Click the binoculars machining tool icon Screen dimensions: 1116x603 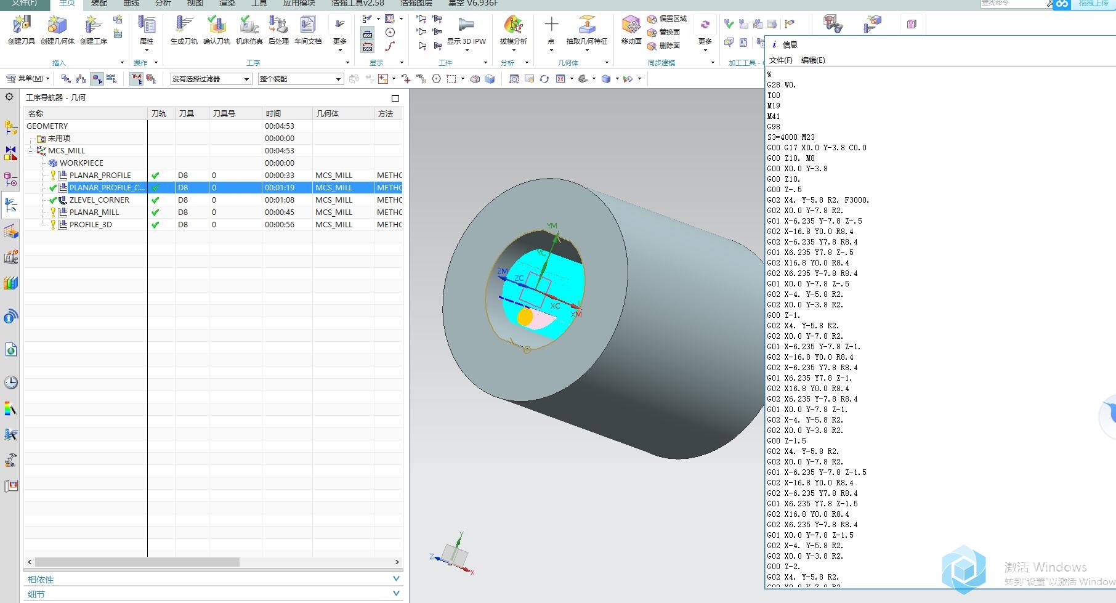833,24
